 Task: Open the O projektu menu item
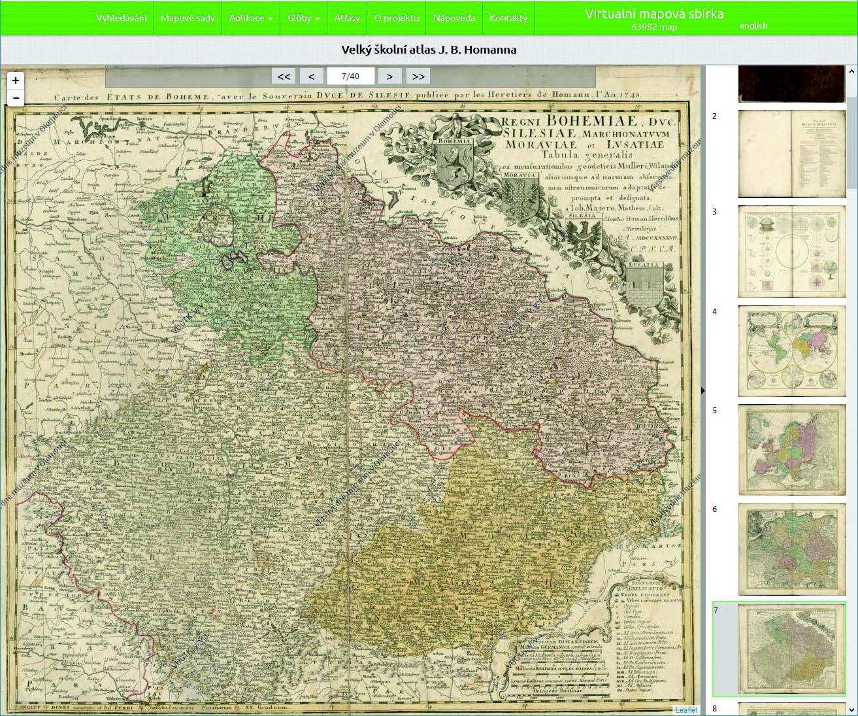pyautogui.click(x=397, y=18)
